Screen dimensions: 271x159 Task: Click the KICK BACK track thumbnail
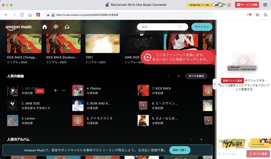pos(143,90)
